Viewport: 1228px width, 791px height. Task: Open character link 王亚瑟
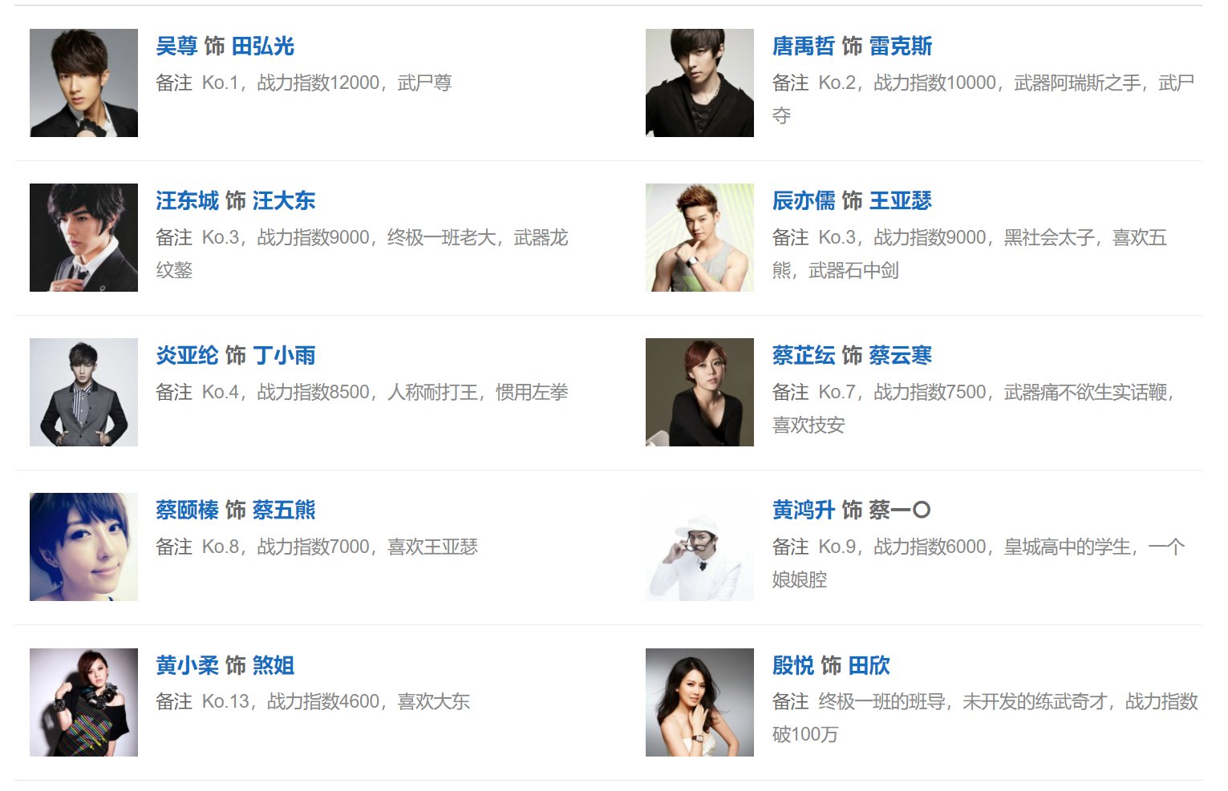point(901,201)
